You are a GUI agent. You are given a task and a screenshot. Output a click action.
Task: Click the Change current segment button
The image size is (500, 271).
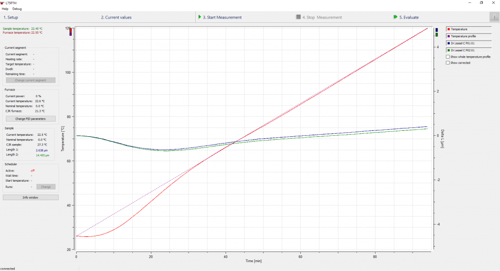(x=30, y=80)
